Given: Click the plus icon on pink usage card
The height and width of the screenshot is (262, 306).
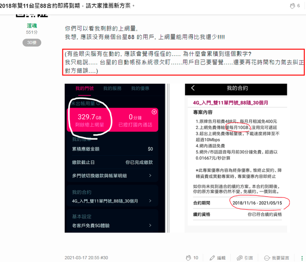Looking at the screenshot, I should (x=154, y=112).
